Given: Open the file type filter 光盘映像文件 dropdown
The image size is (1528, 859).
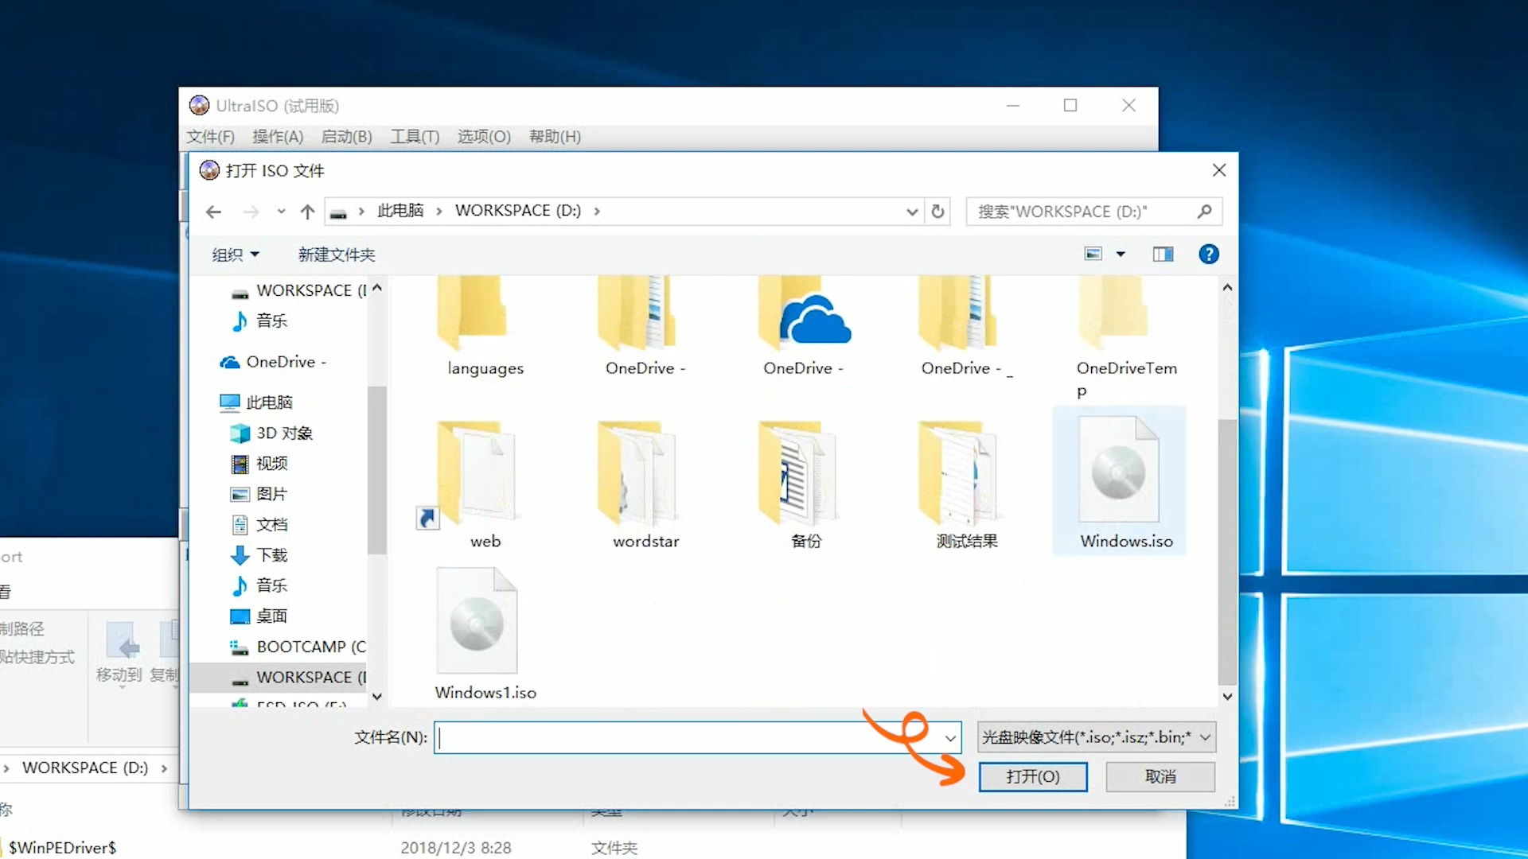Looking at the screenshot, I should tap(1096, 737).
